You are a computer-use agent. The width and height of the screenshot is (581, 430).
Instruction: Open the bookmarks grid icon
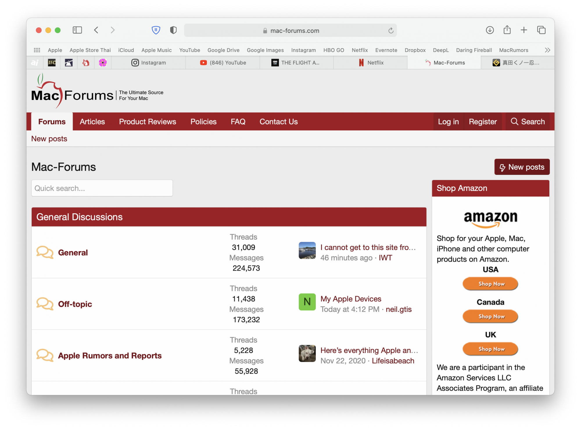pyautogui.click(x=37, y=50)
